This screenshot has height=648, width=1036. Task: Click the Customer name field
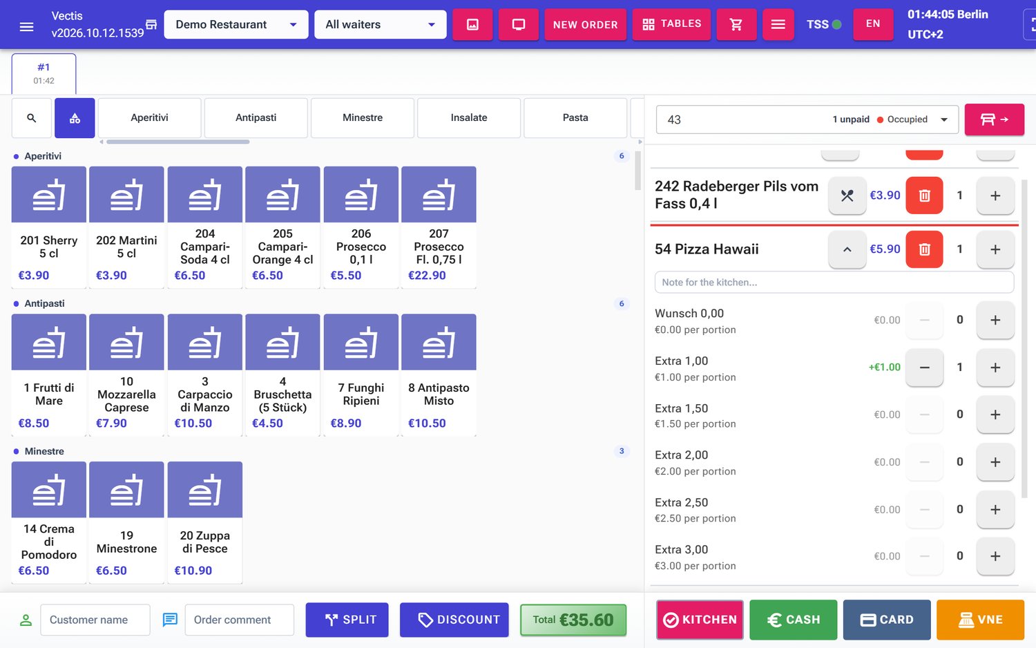tap(95, 620)
